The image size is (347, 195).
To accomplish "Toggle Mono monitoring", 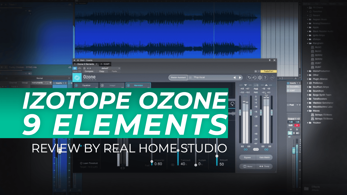I will click(247, 166).
